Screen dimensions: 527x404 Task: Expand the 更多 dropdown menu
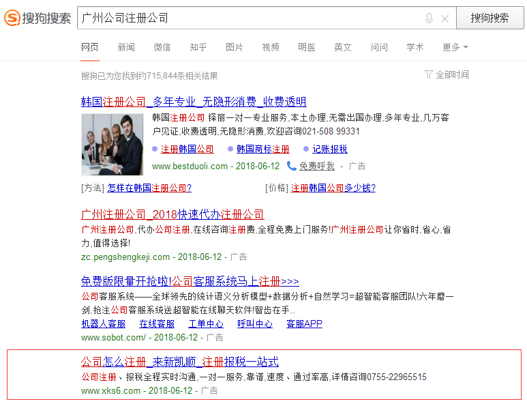click(455, 47)
